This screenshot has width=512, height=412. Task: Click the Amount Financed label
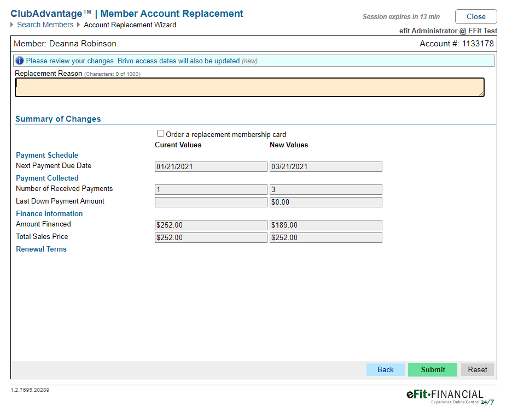43,224
